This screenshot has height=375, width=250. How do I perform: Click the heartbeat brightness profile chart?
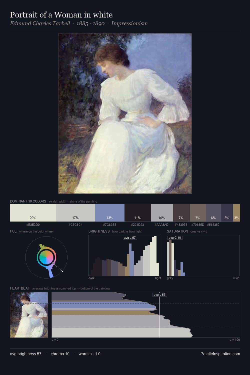point(146,315)
